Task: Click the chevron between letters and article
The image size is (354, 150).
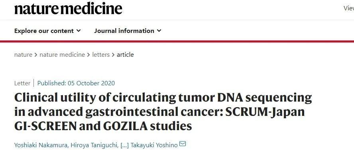Action: coord(113,55)
